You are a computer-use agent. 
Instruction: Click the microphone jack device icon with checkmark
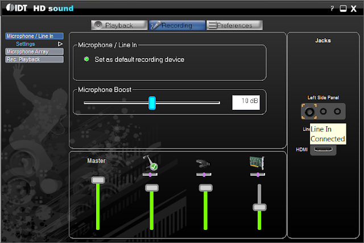click(150, 163)
